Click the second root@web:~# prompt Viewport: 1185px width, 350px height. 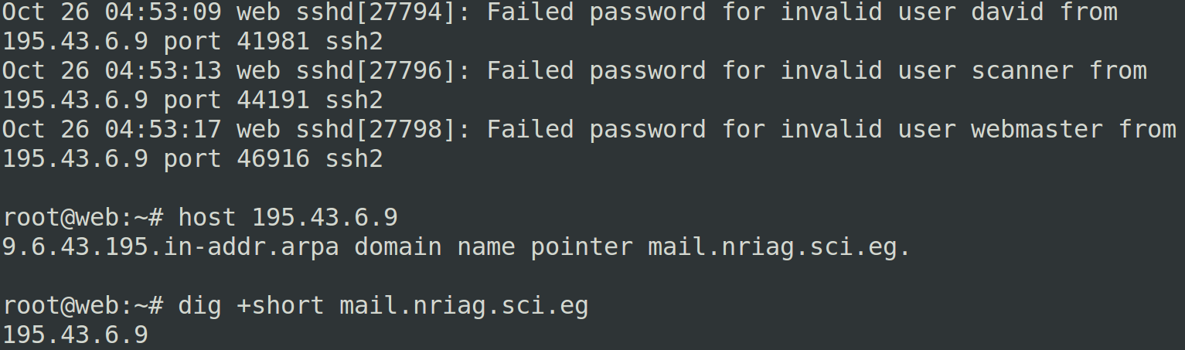83,305
